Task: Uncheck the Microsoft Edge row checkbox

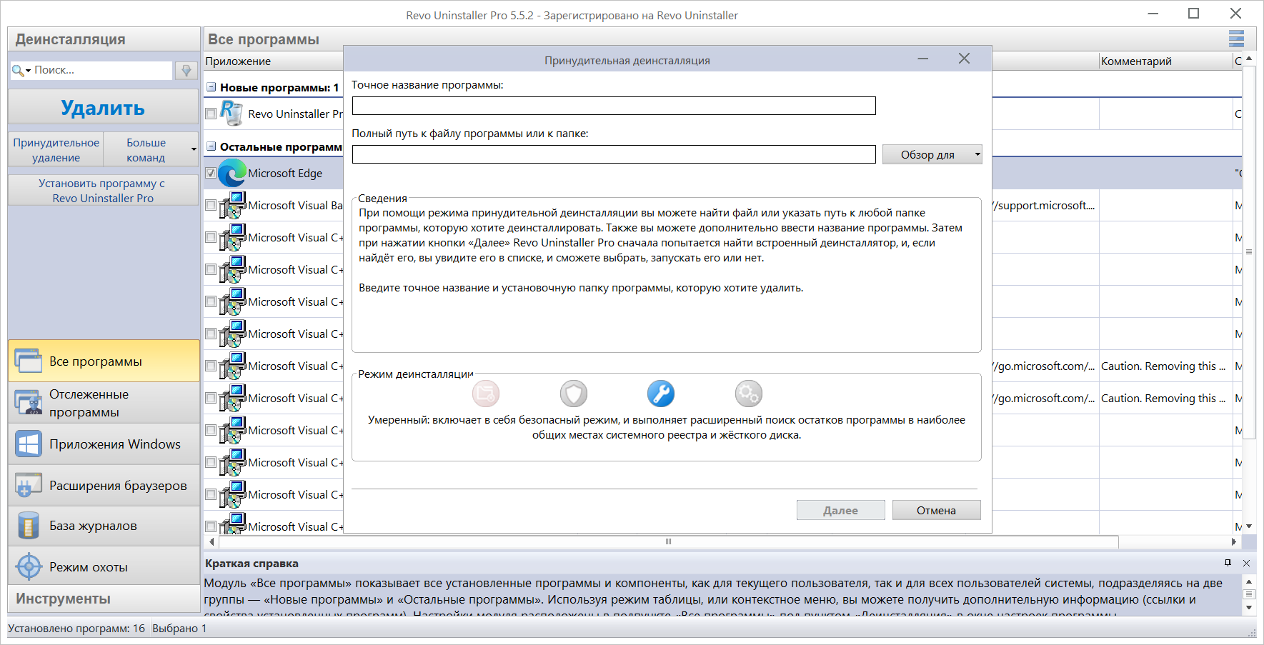Action: [x=211, y=173]
